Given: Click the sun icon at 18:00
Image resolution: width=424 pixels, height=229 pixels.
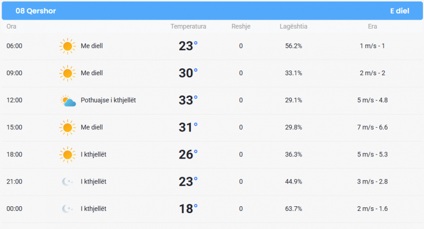Looking at the screenshot, I should [x=67, y=155].
